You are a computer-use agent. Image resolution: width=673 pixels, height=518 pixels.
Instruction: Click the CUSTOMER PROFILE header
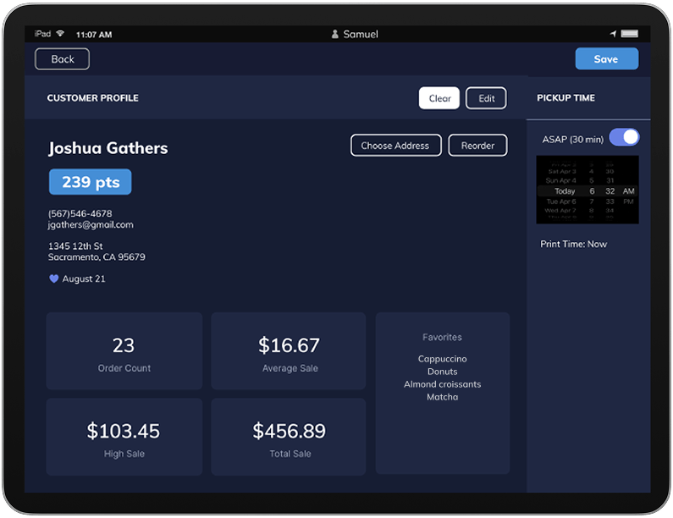pyautogui.click(x=93, y=98)
